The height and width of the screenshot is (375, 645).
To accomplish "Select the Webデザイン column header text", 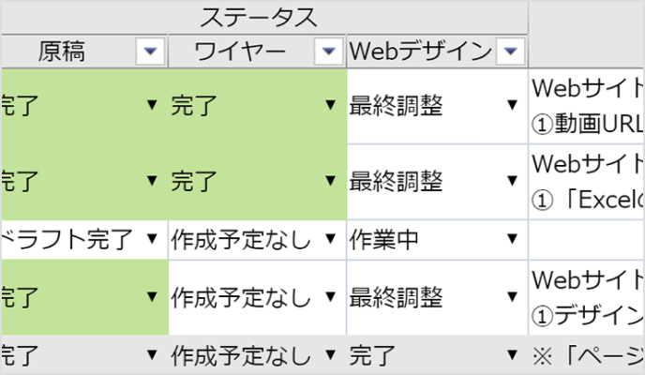I will click(x=419, y=52).
